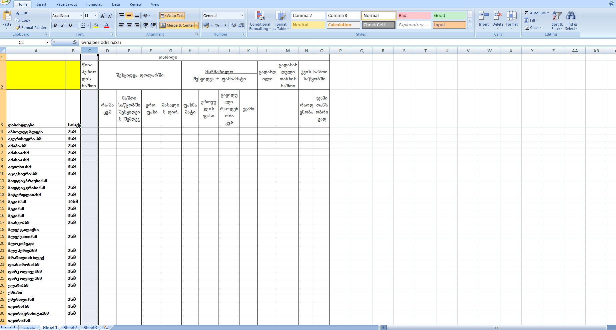
Task: Click the Increase Font Size icon
Action: (x=103, y=16)
